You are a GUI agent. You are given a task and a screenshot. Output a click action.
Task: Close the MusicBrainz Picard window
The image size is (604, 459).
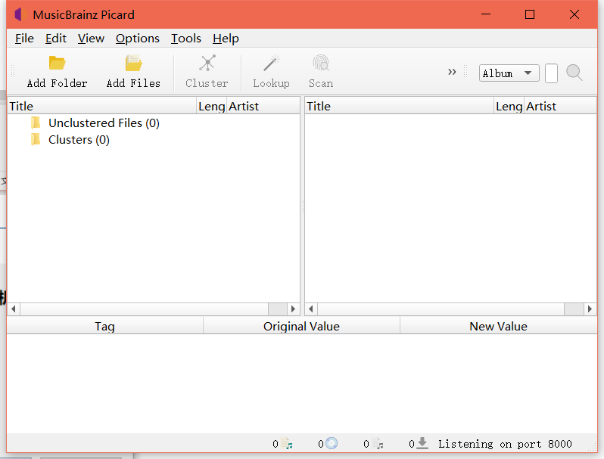point(574,14)
